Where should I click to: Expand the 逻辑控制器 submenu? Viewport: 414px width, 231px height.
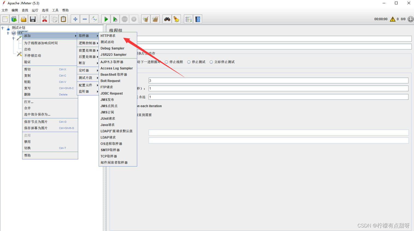pos(88,43)
